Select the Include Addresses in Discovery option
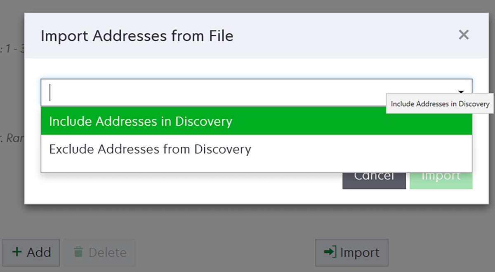Viewport: 495px width, 272px height. coord(140,121)
